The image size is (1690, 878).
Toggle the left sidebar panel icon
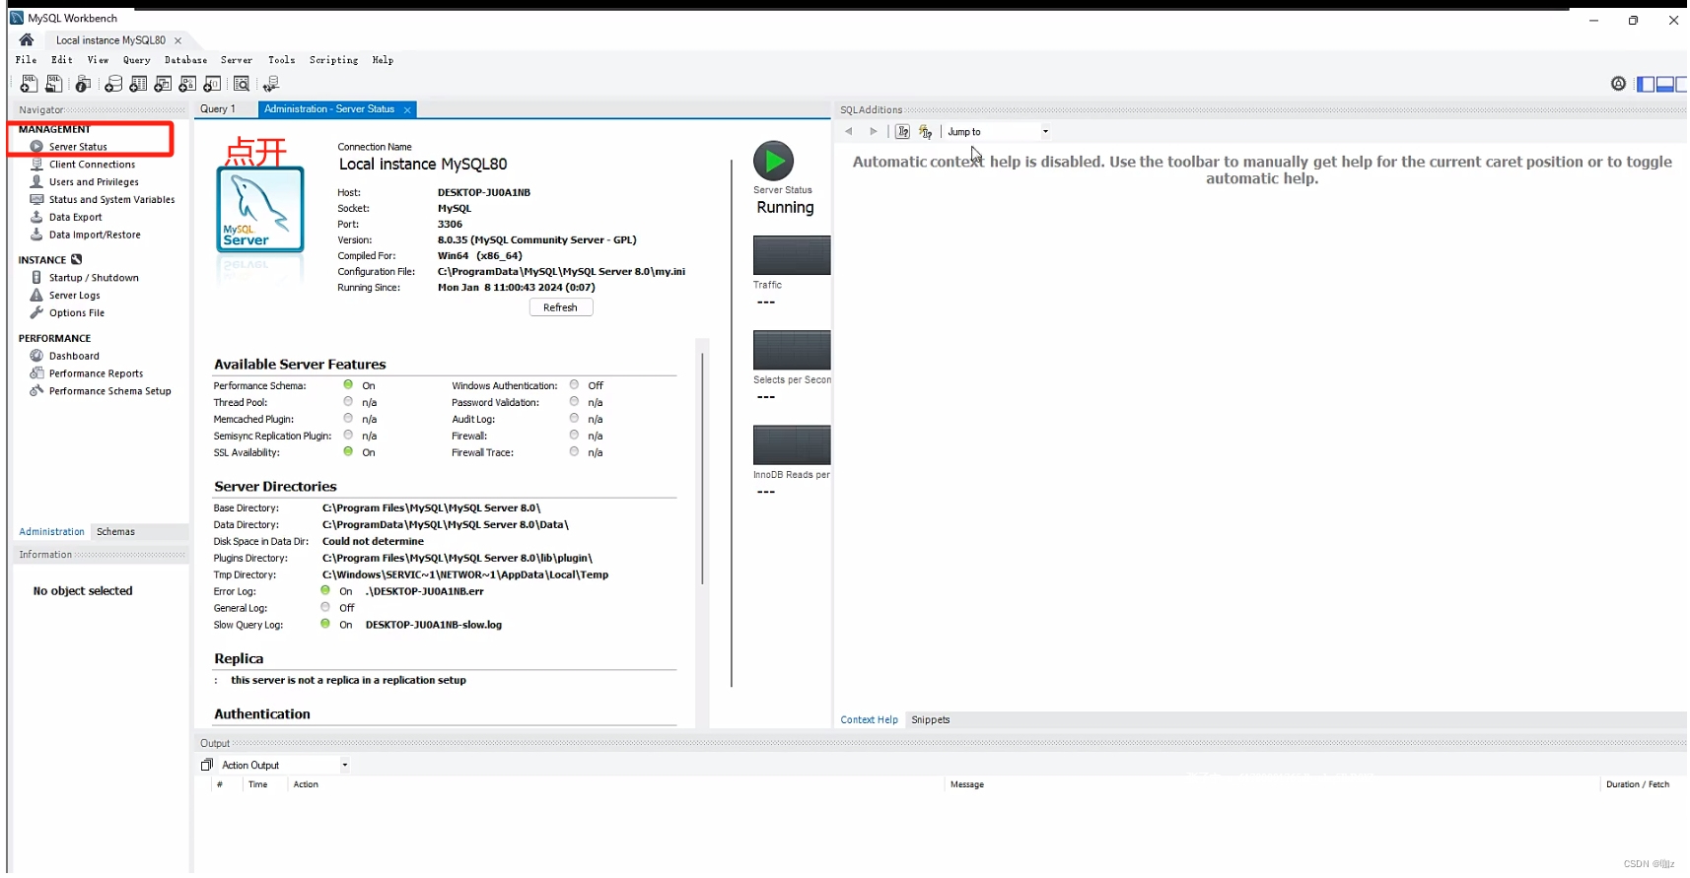click(x=1645, y=84)
